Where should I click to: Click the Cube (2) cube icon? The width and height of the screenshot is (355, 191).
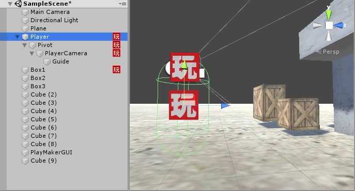pyautogui.click(x=25, y=94)
